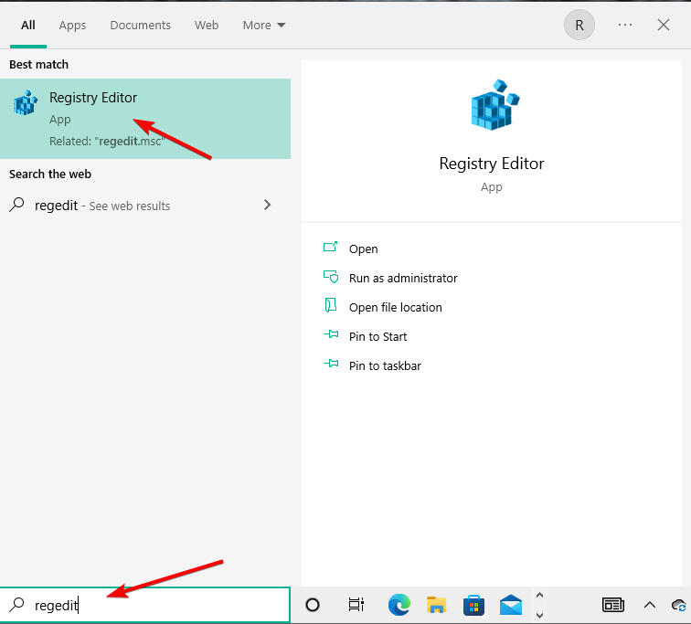Show hidden tray icons chevron
This screenshot has height=624, width=691.
coord(650,605)
